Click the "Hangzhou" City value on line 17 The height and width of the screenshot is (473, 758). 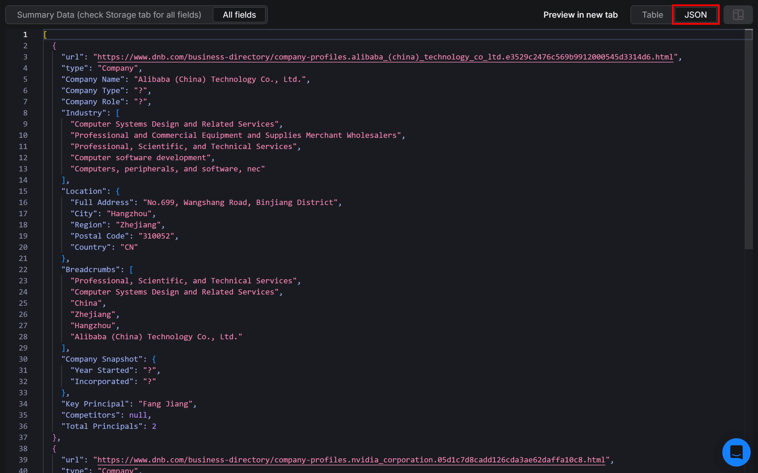click(x=129, y=214)
